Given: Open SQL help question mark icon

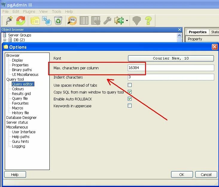Looking at the screenshot, I should pos(148,21).
